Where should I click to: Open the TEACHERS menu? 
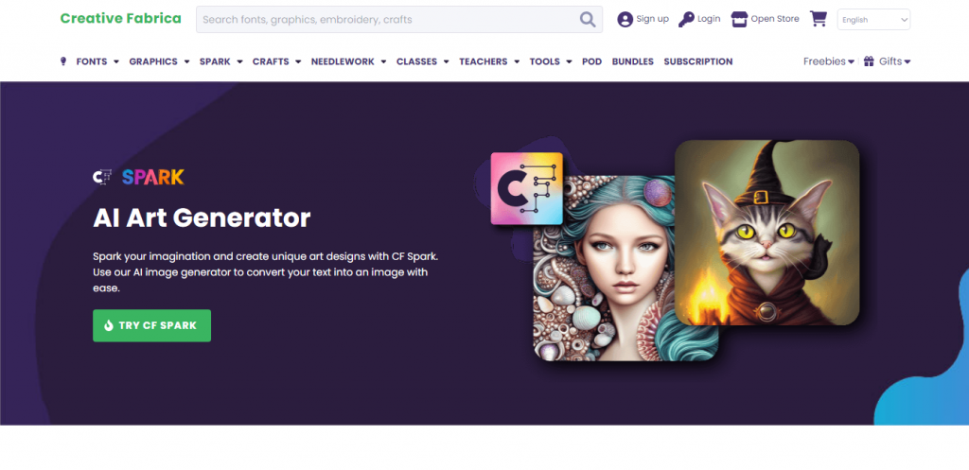tap(484, 61)
